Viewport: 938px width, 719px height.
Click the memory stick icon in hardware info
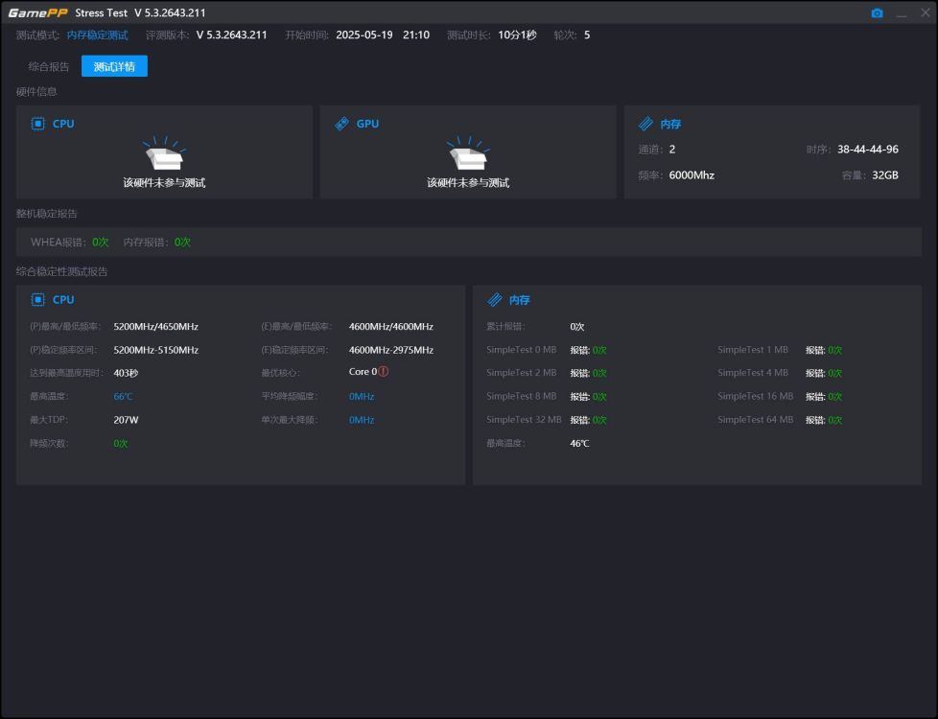(x=645, y=124)
